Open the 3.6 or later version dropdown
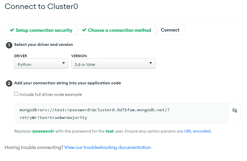 point(114,64)
